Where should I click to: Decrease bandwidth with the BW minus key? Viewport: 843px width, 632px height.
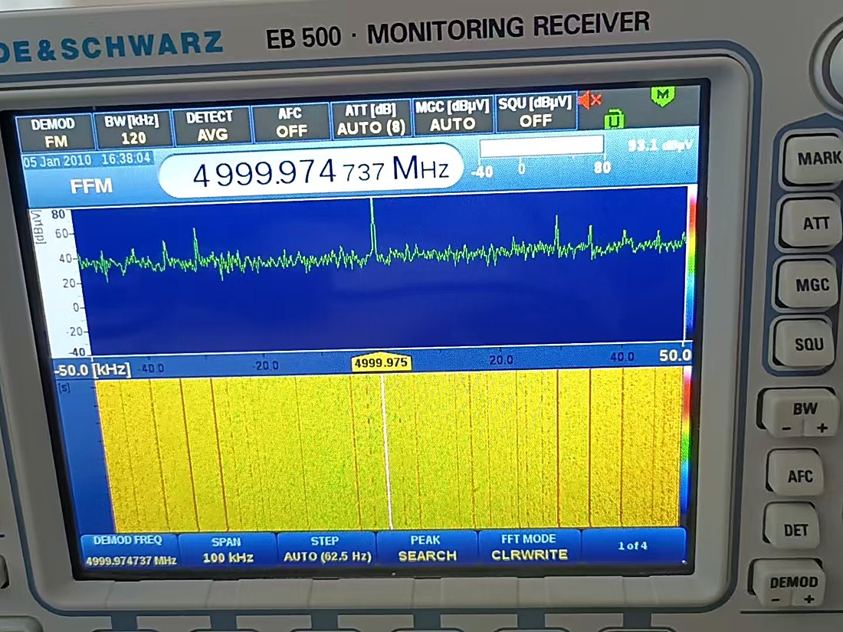786,427
